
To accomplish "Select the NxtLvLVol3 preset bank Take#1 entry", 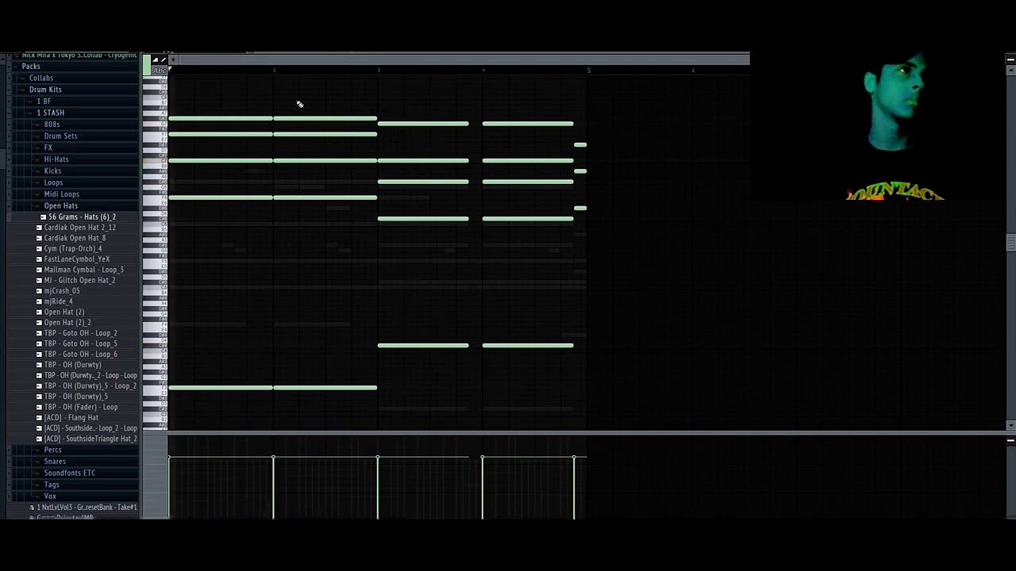I will click(x=87, y=508).
